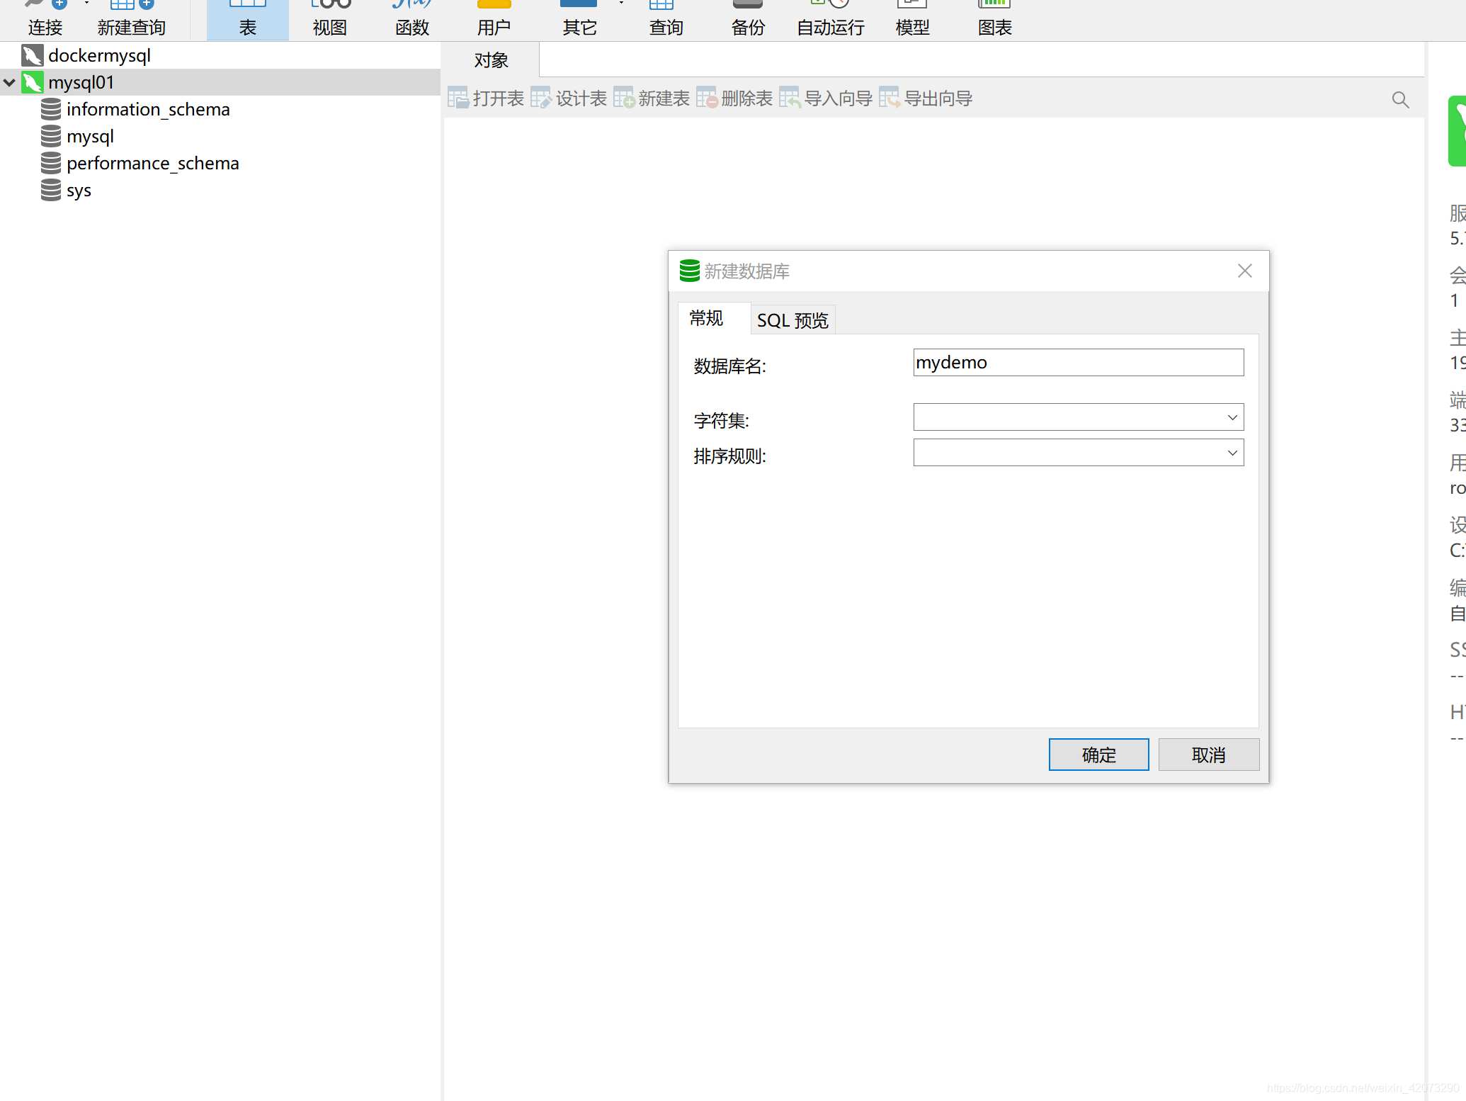
Task: Switch to the SQL 预览 tab
Action: [792, 320]
